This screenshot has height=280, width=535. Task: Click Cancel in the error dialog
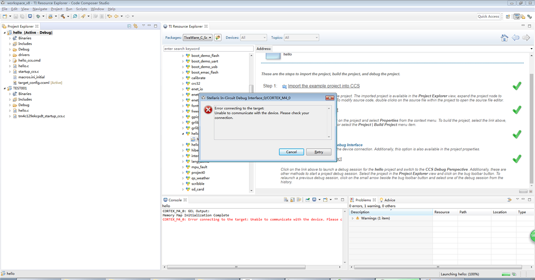tap(291, 152)
